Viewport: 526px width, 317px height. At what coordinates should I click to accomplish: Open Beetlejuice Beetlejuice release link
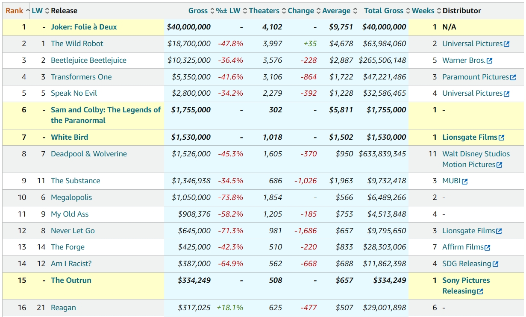tap(88, 60)
